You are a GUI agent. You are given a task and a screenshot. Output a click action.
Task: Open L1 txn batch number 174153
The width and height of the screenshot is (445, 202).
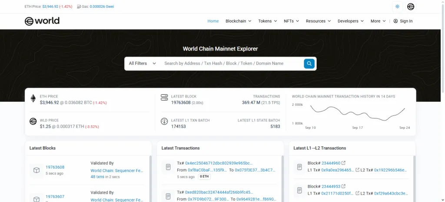pos(179,126)
